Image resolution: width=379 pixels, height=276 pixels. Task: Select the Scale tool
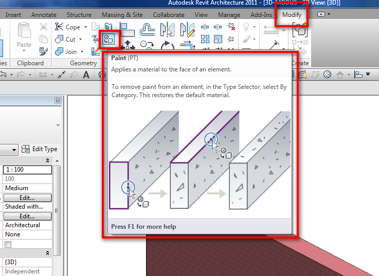(x=218, y=39)
